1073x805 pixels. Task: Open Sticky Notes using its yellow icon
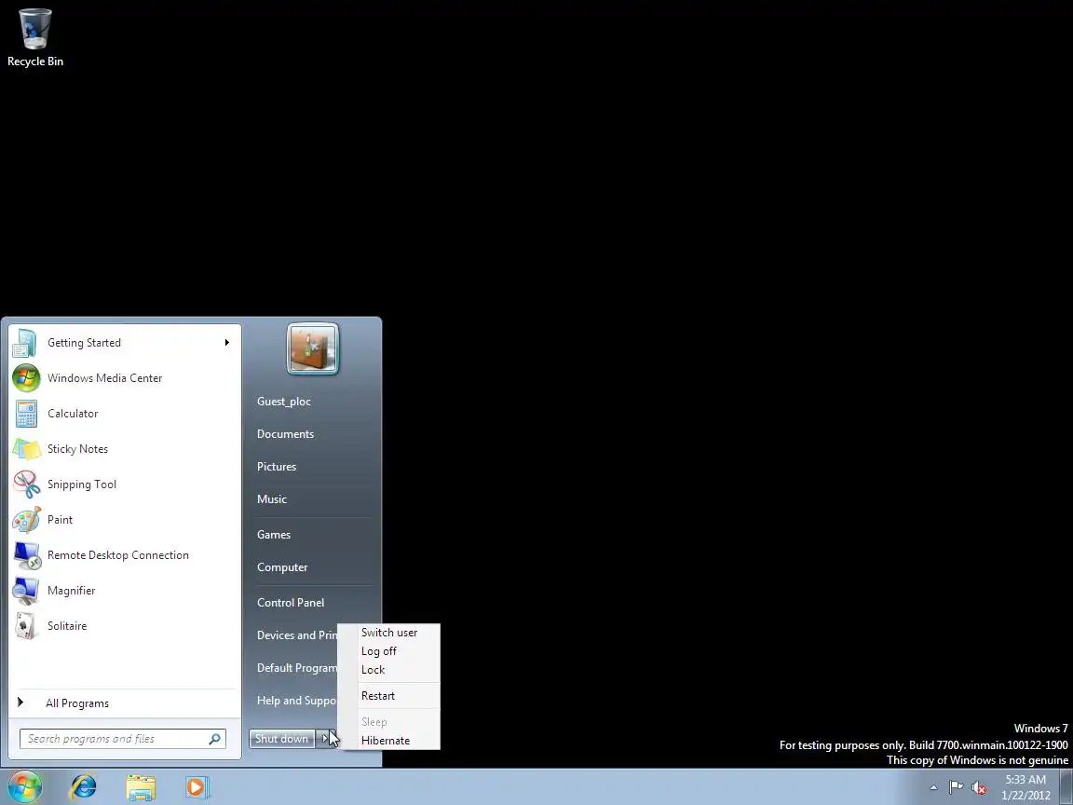[x=26, y=449]
